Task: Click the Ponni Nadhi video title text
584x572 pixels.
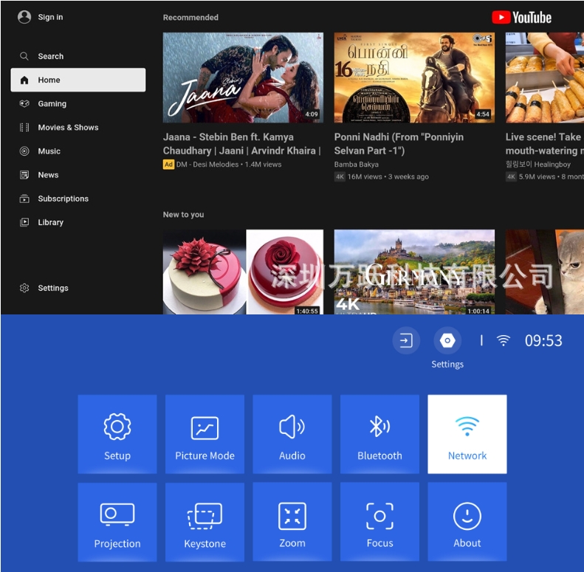Action: point(399,144)
